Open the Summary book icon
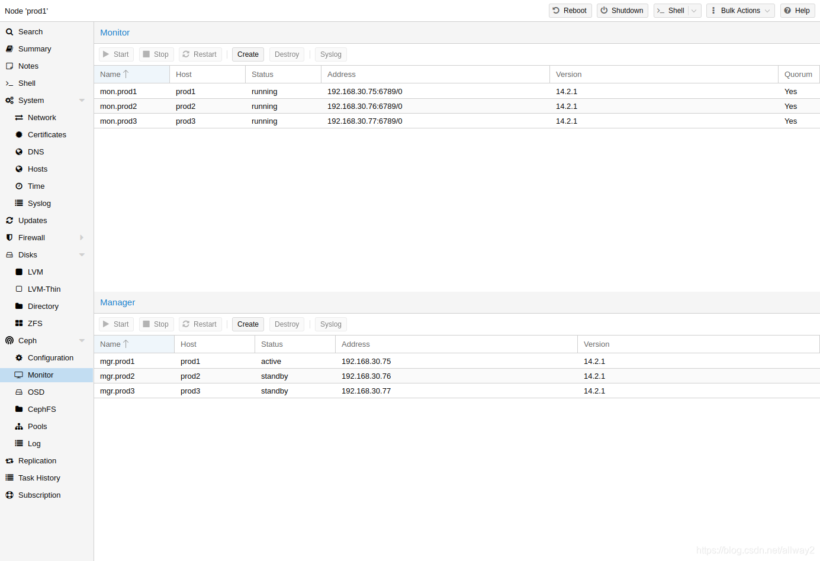This screenshot has width=820, height=561. pyautogui.click(x=9, y=49)
